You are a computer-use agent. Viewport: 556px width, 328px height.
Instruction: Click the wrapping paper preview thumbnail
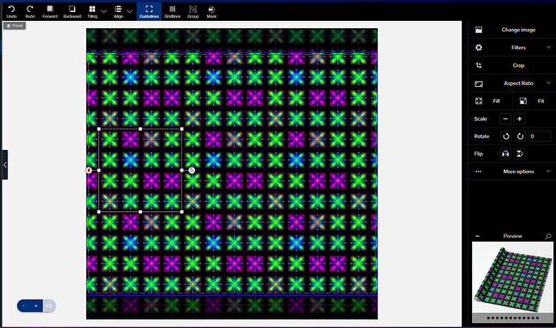(x=512, y=278)
